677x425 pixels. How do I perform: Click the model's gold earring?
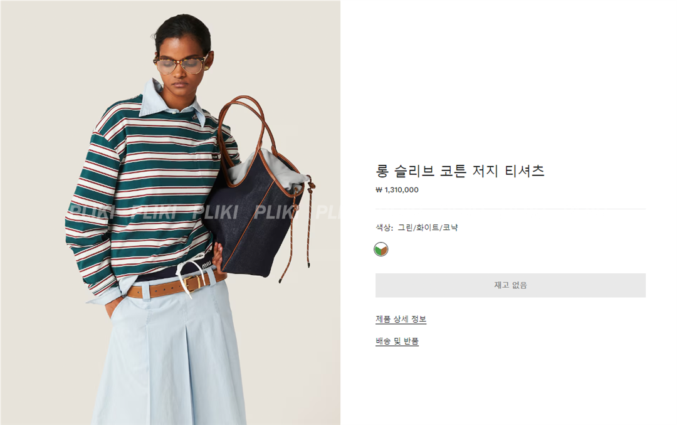pyautogui.click(x=207, y=67)
